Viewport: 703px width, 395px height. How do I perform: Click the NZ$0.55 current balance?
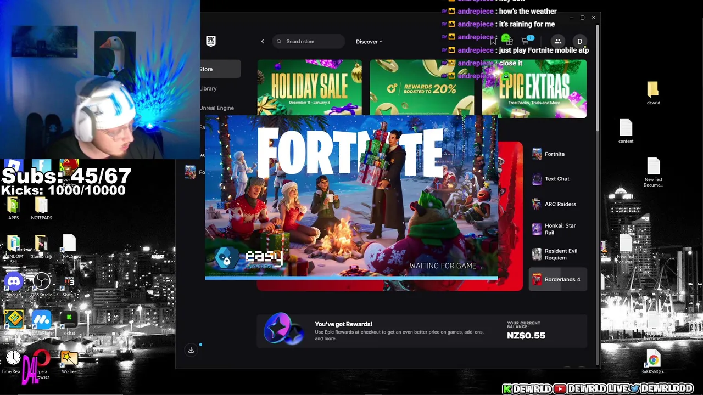click(526, 336)
